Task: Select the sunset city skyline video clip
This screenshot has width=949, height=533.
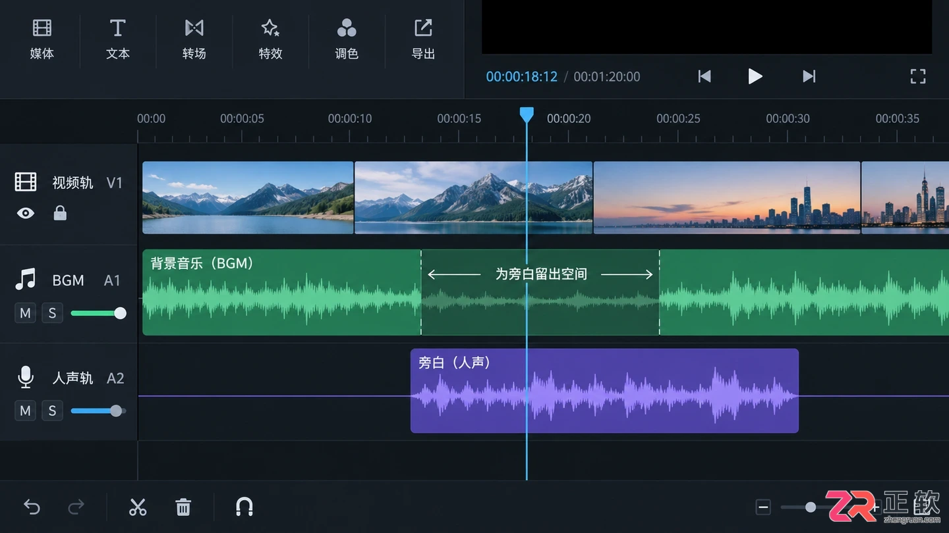Action: (727, 197)
